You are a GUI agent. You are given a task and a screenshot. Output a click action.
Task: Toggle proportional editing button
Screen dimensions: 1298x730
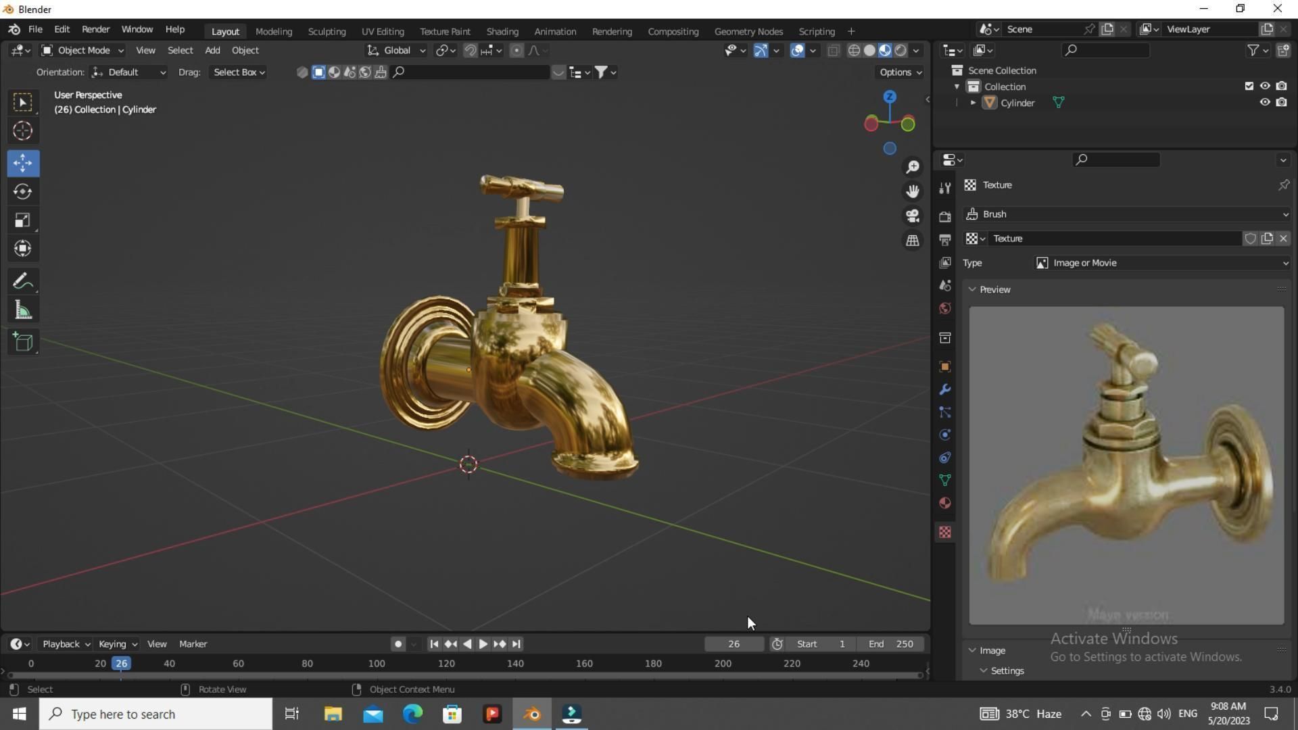coord(516,51)
